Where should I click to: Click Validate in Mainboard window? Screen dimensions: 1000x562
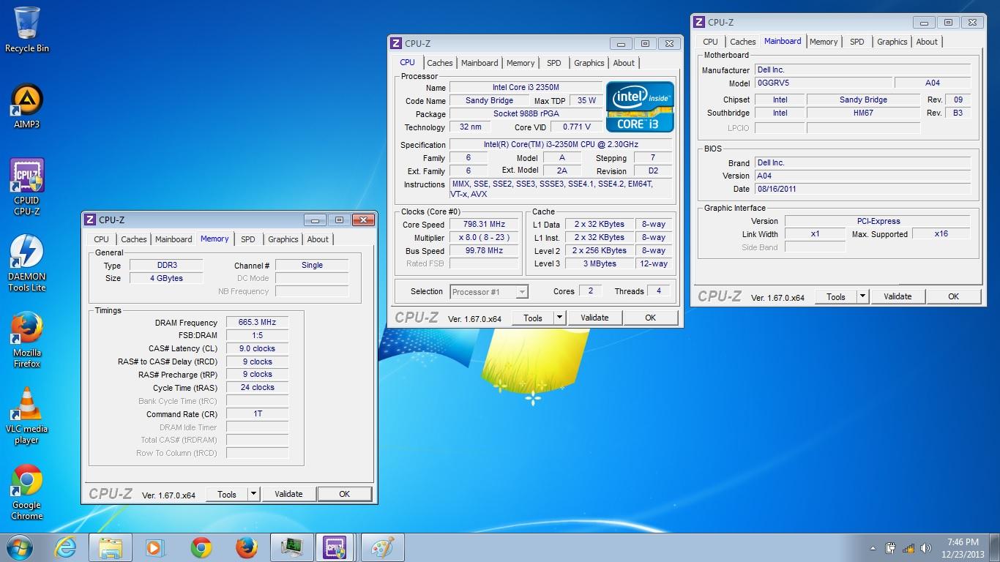click(898, 296)
